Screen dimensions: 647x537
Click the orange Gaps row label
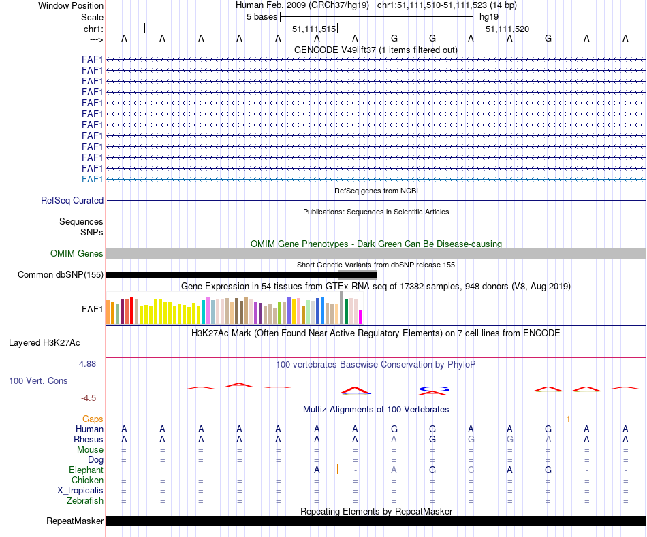(93, 419)
